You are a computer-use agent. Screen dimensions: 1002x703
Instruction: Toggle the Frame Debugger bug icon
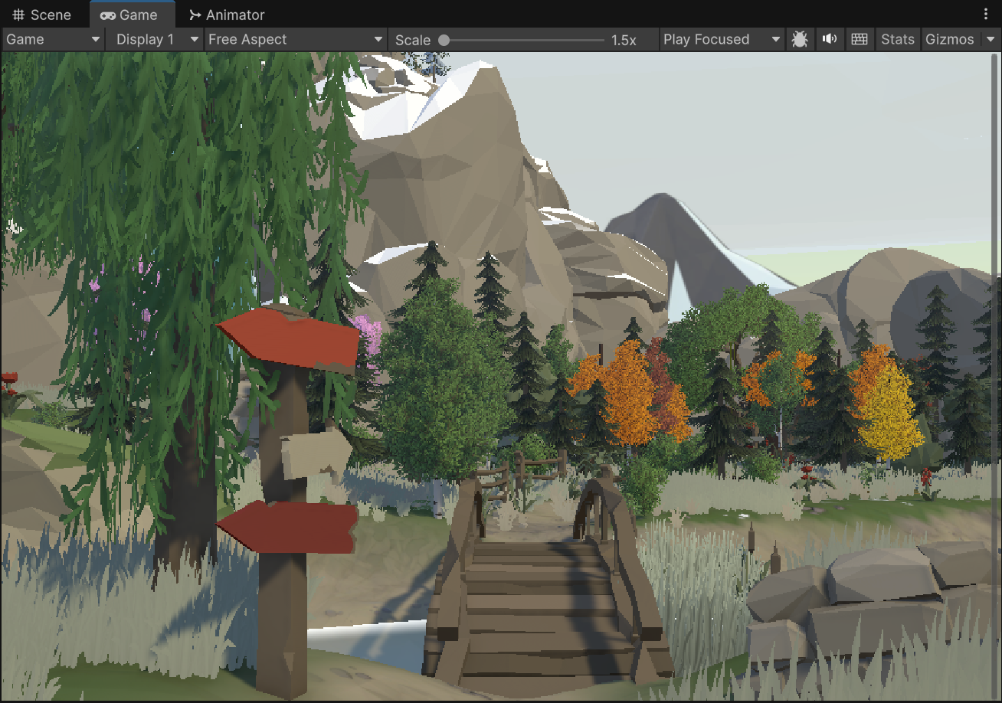[800, 40]
